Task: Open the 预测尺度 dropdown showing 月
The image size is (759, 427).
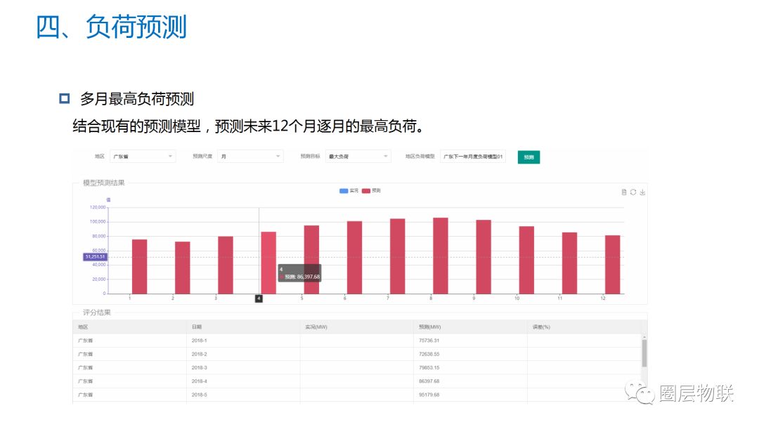Action: [x=250, y=156]
